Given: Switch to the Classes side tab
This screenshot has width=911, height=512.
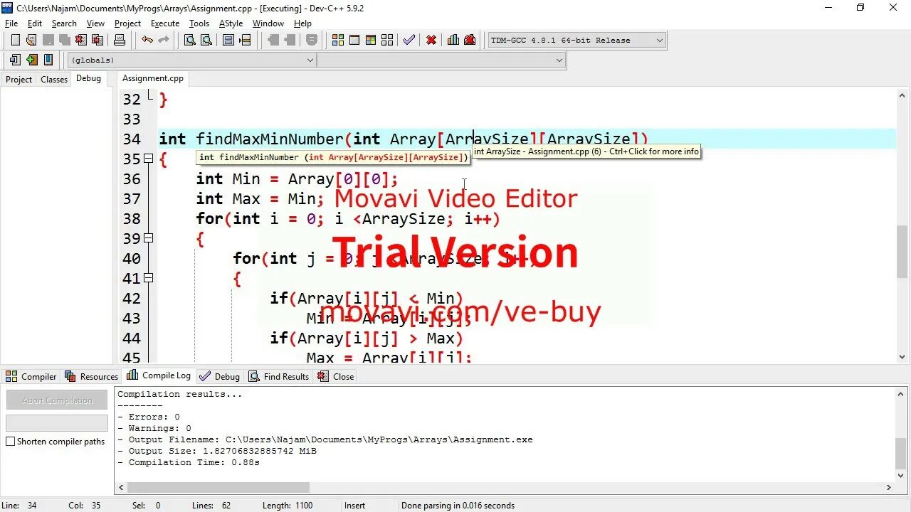Looking at the screenshot, I should pyautogui.click(x=54, y=79).
